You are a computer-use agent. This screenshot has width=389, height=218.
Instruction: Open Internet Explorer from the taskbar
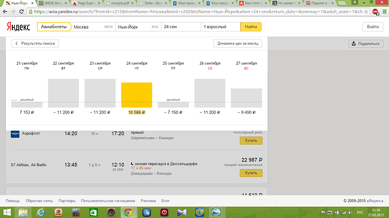[x=41, y=212]
